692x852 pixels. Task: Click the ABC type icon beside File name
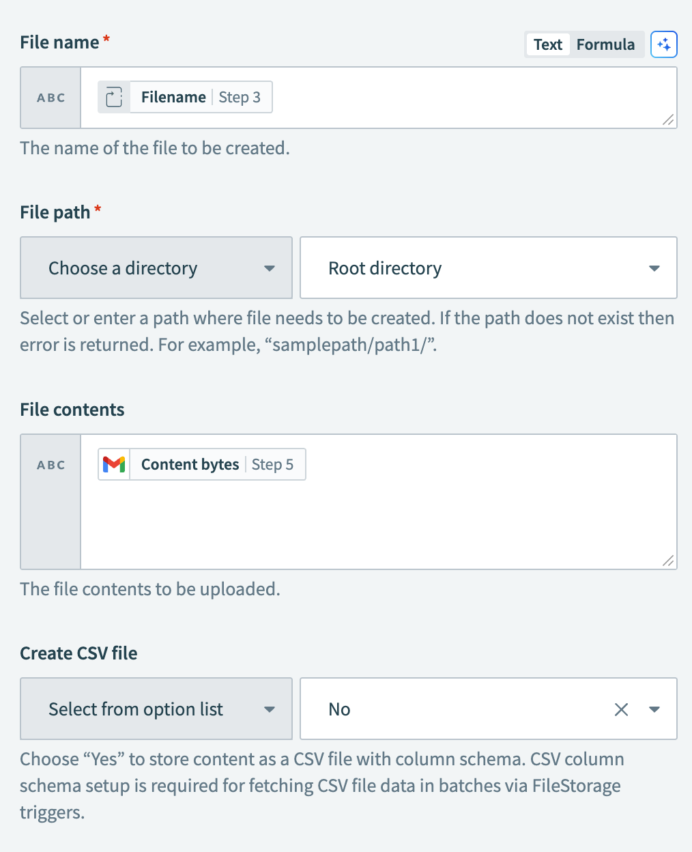50,98
